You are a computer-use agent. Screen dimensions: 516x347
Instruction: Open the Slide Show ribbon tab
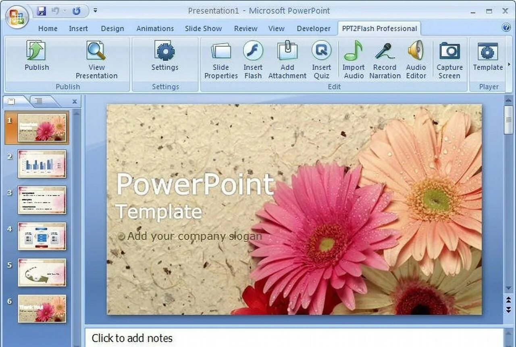coord(203,29)
